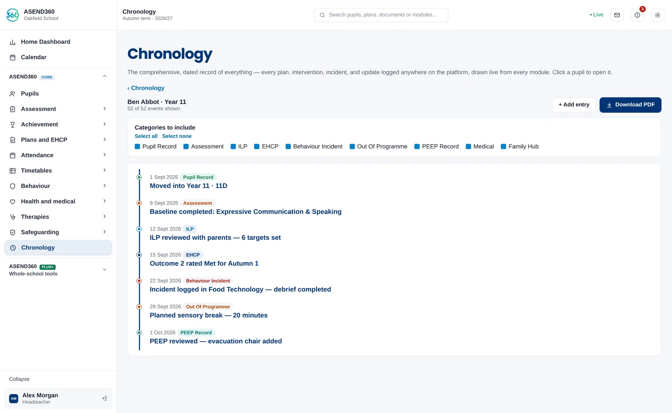Open Home Dashboard from sidebar
The height and width of the screenshot is (413, 672).
tap(58, 42)
